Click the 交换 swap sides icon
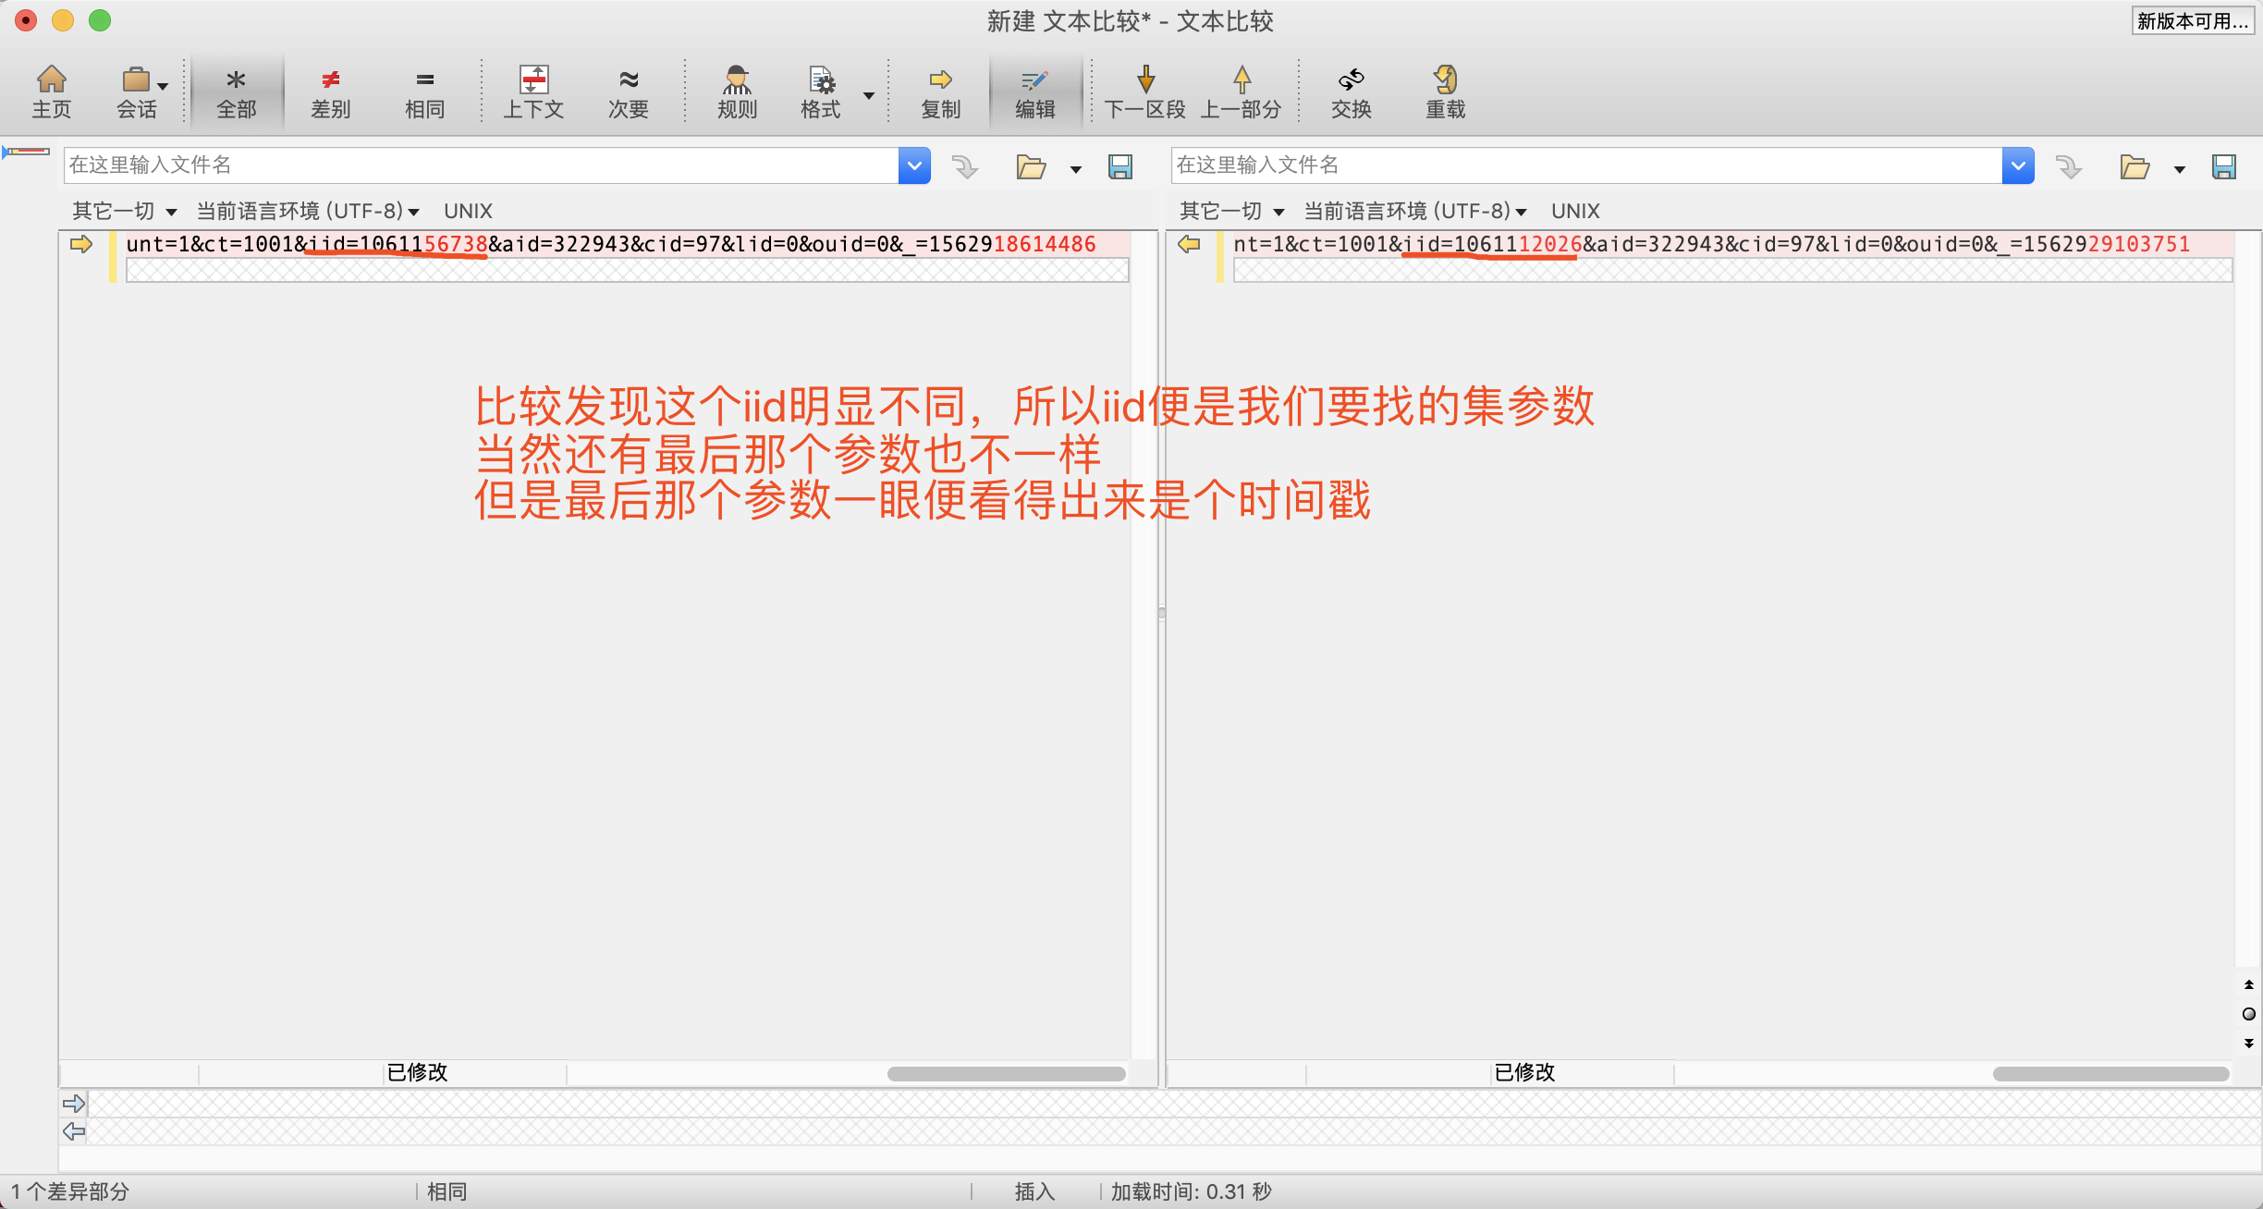This screenshot has width=2263, height=1209. (1352, 92)
